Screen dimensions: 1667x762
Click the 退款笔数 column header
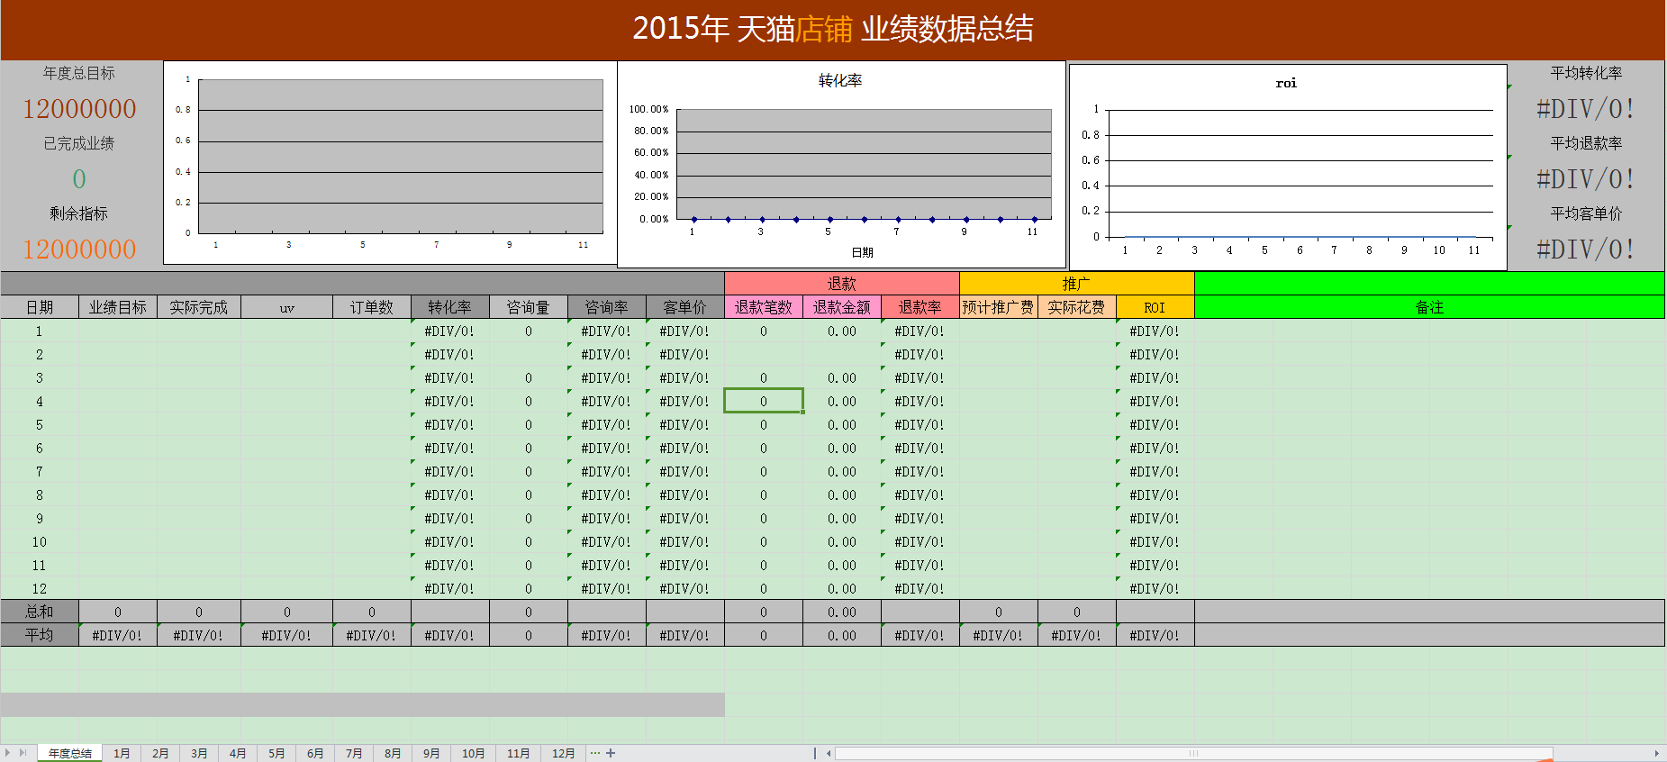coord(764,307)
